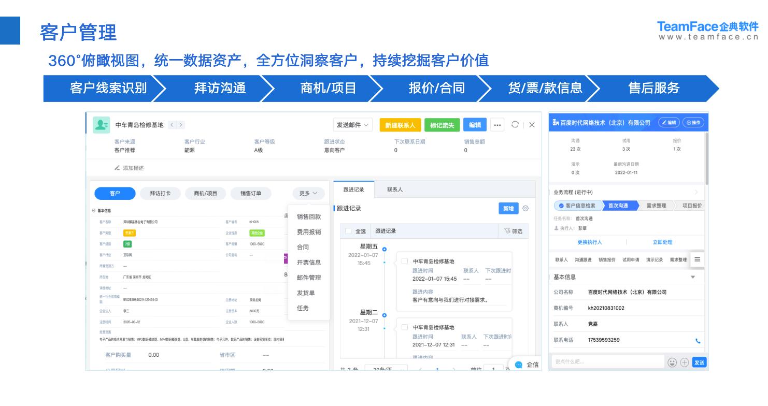The width and height of the screenshot is (768, 406).
Task: Switch to the 拜访打卡 tab
Action: click(160, 193)
